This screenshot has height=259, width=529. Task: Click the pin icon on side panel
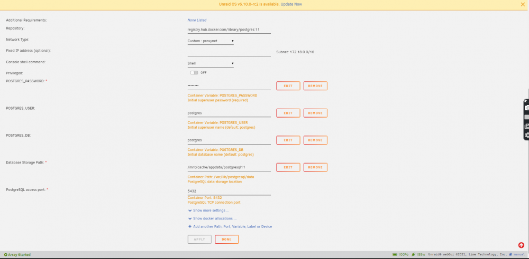point(526,101)
